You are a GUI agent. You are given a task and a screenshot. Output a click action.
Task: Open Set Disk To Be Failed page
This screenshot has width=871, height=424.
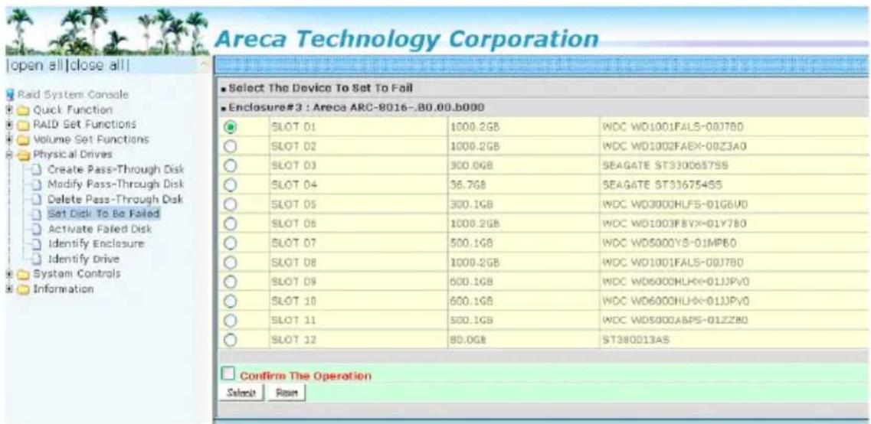(x=104, y=214)
